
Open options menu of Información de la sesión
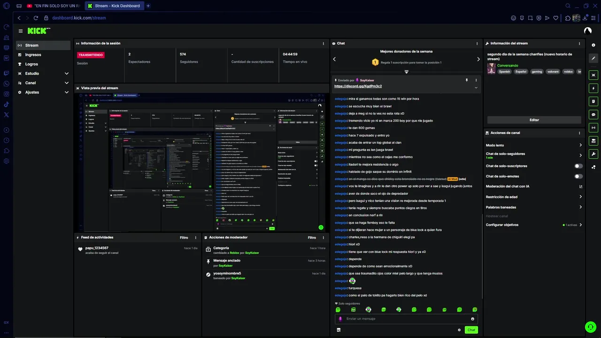tap(323, 43)
